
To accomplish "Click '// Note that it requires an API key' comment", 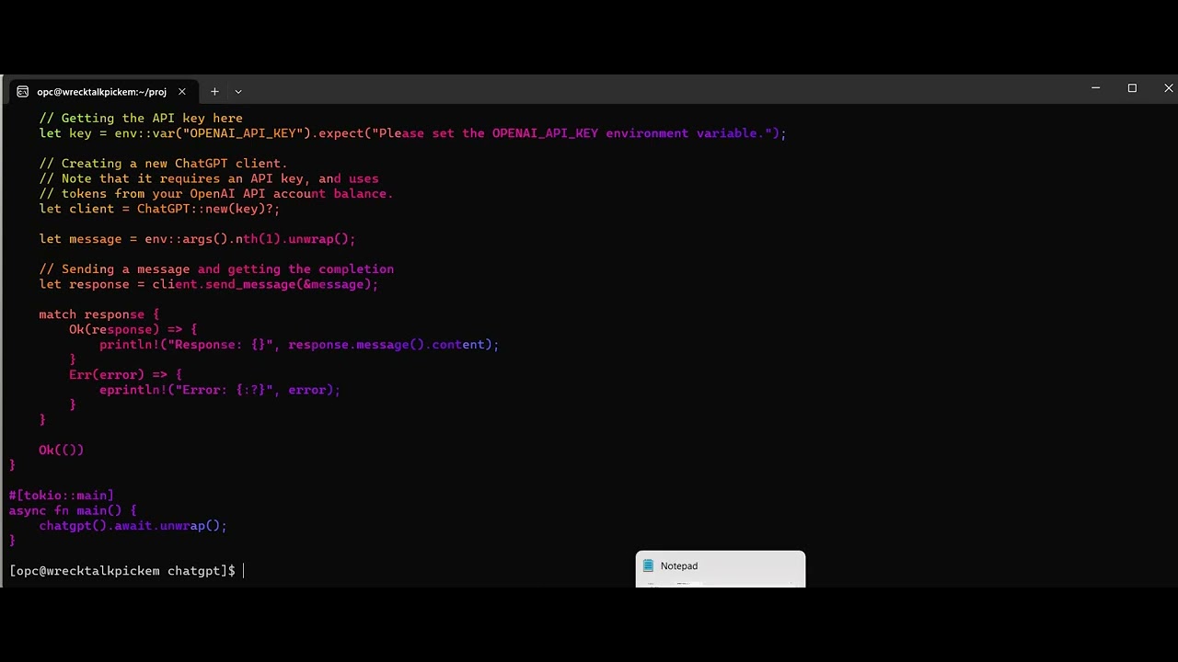I will click(x=209, y=178).
